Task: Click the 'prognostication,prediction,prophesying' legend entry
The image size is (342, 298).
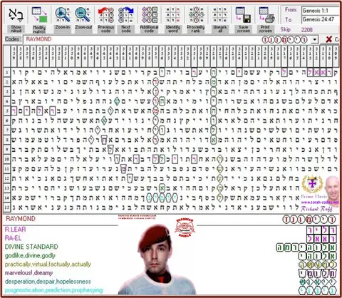Action: click(x=54, y=290)
